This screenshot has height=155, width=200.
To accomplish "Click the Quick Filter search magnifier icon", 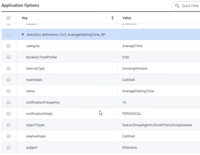I will coord(177,6).
